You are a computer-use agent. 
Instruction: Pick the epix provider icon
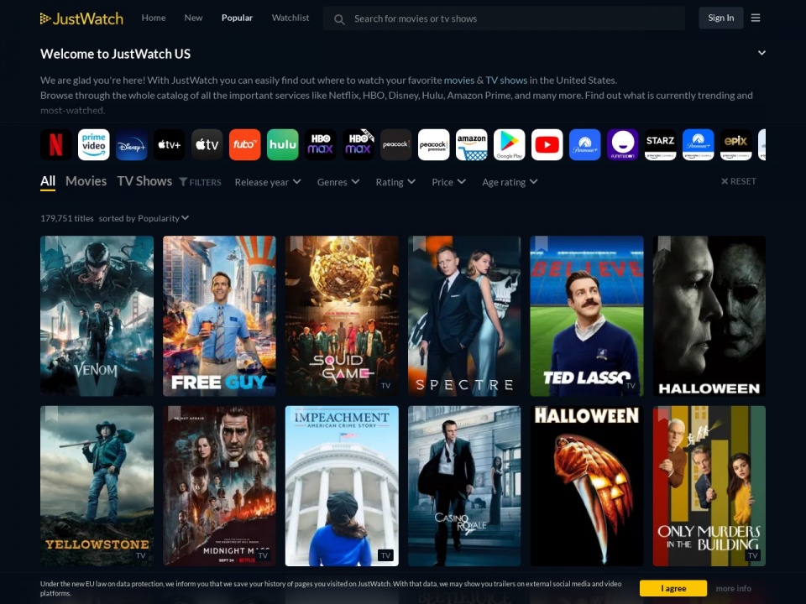736,145
